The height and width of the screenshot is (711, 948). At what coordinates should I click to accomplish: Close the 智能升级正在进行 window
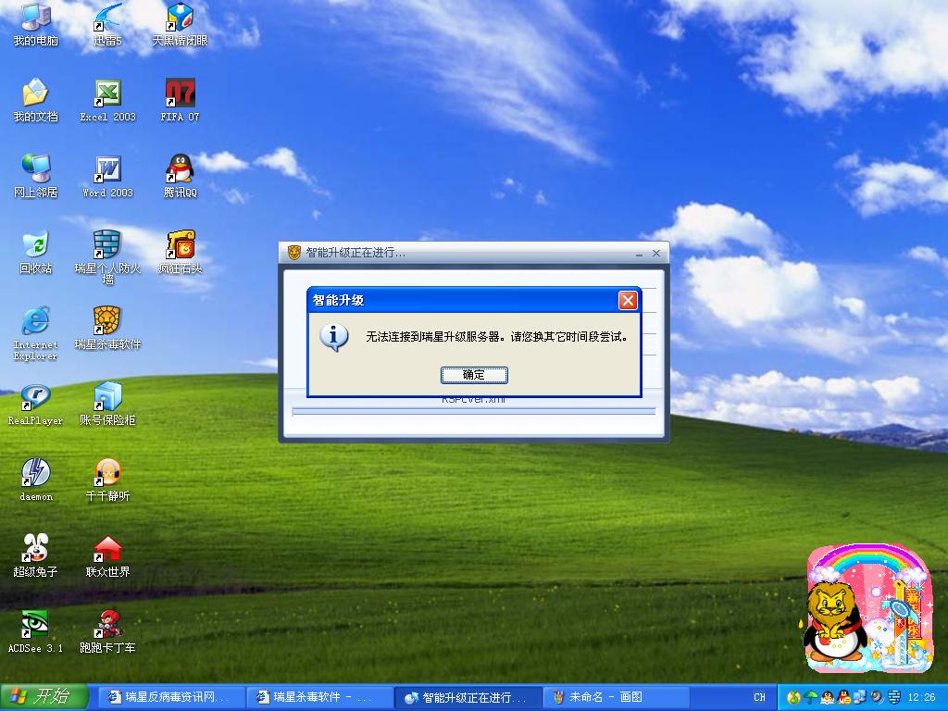point(656,254)
